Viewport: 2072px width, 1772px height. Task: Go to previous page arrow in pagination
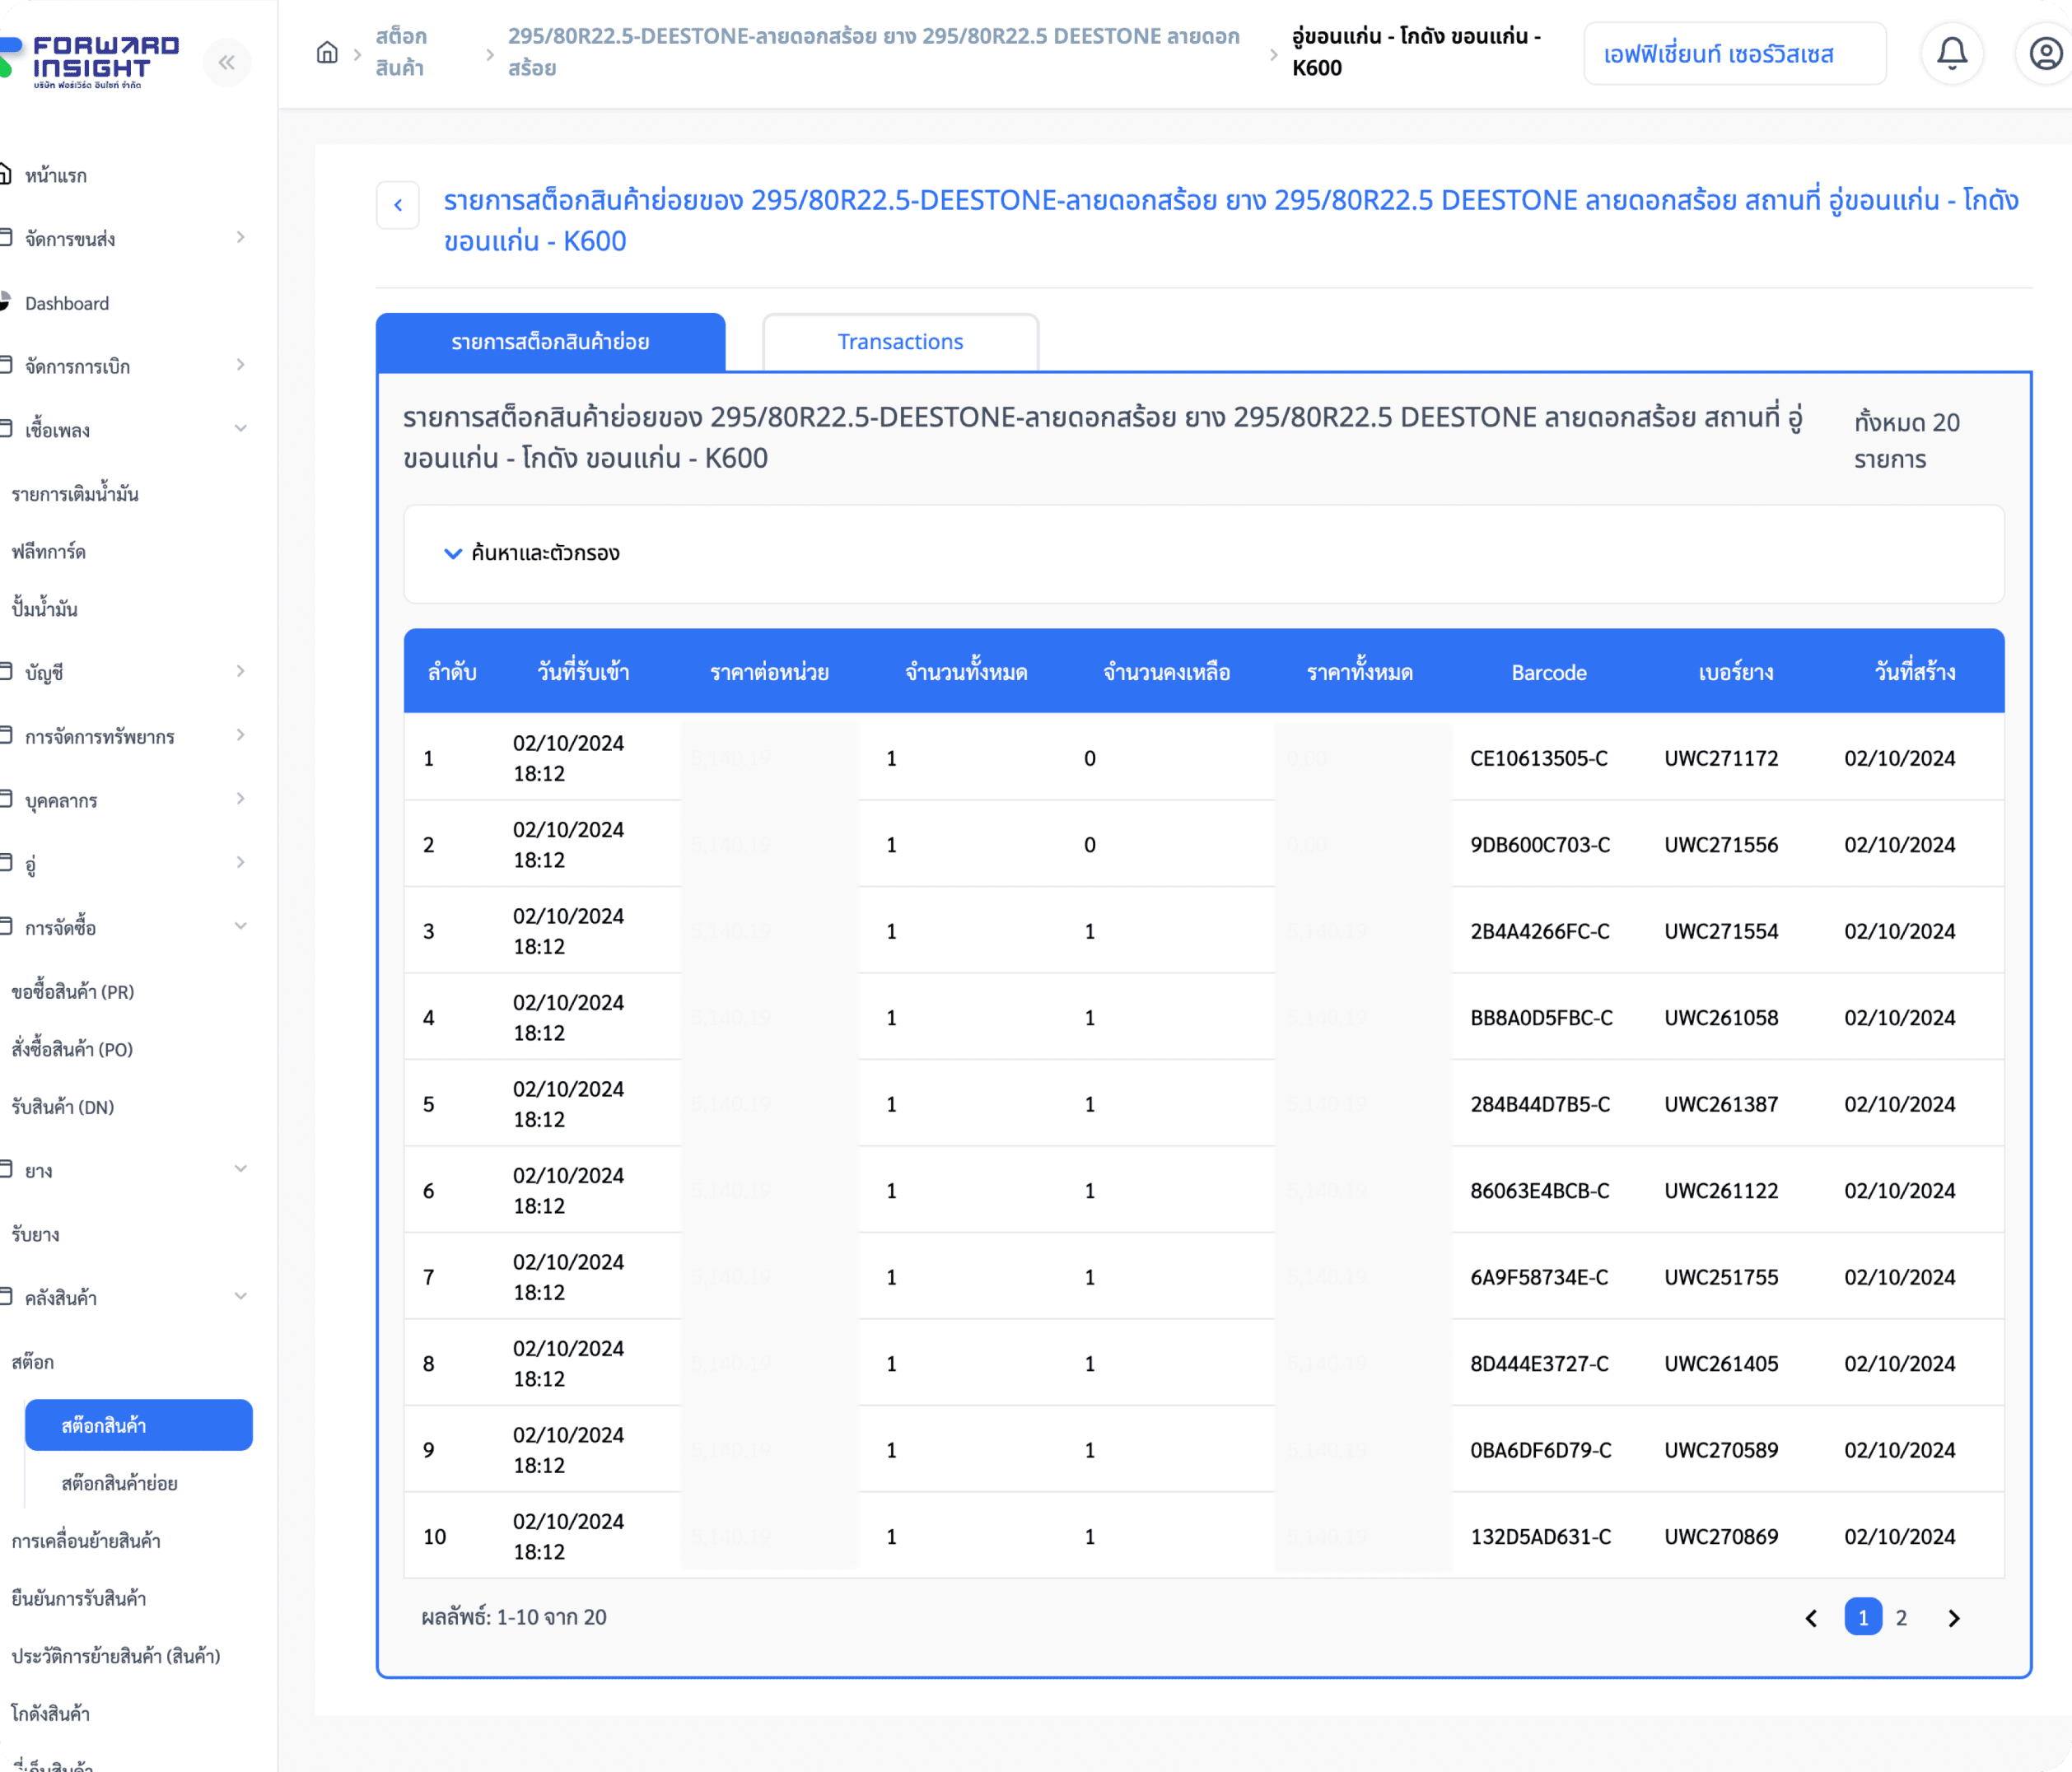[1811, 1618]
